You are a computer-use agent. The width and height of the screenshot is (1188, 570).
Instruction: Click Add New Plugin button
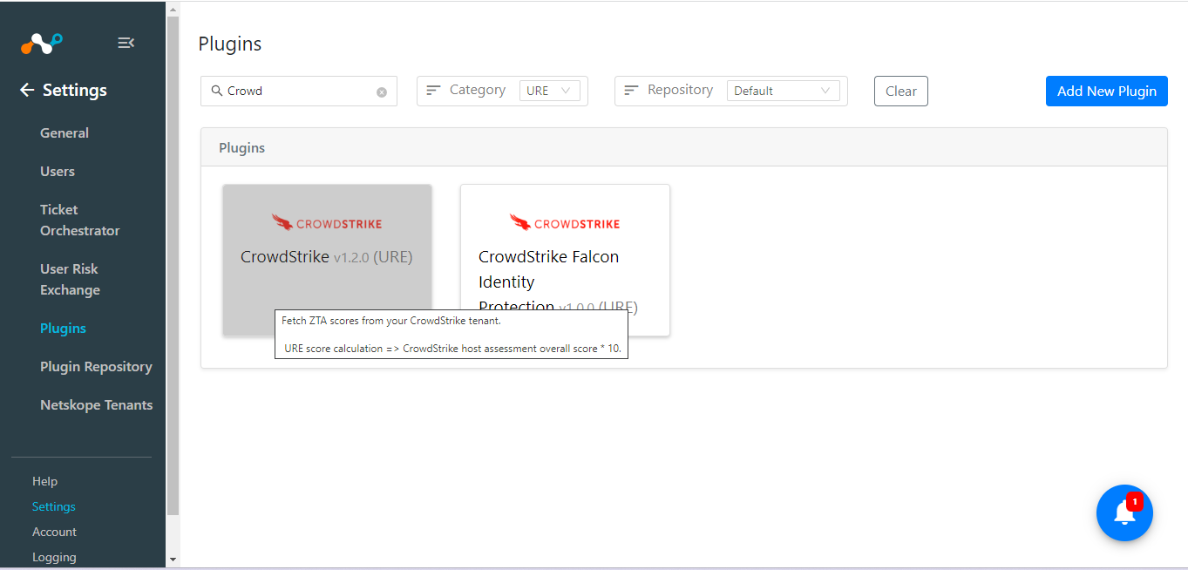click(x=1107, y=91)
